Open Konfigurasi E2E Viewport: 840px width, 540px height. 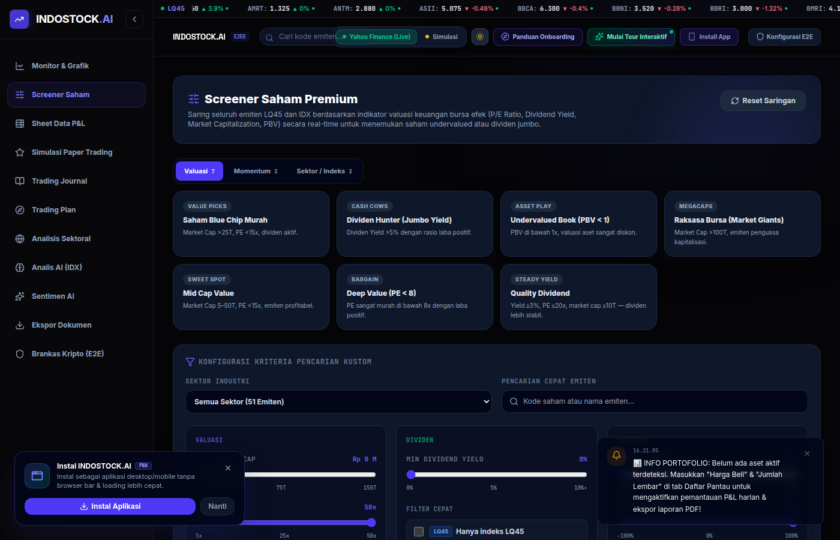coord(784,37)
